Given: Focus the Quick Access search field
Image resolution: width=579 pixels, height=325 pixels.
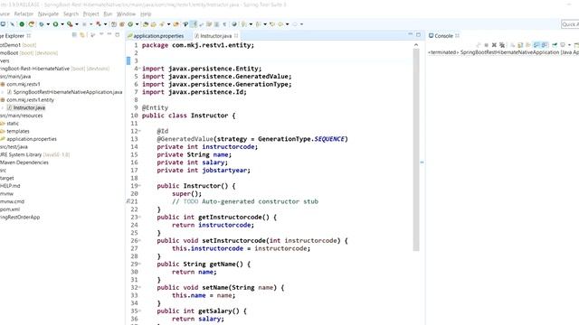Looking at the screenshot, I should pyautogui.click(x=570, y=24).
